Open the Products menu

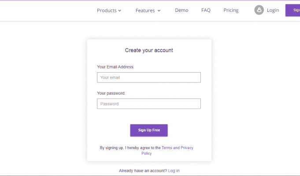click(x=109, y=10)
